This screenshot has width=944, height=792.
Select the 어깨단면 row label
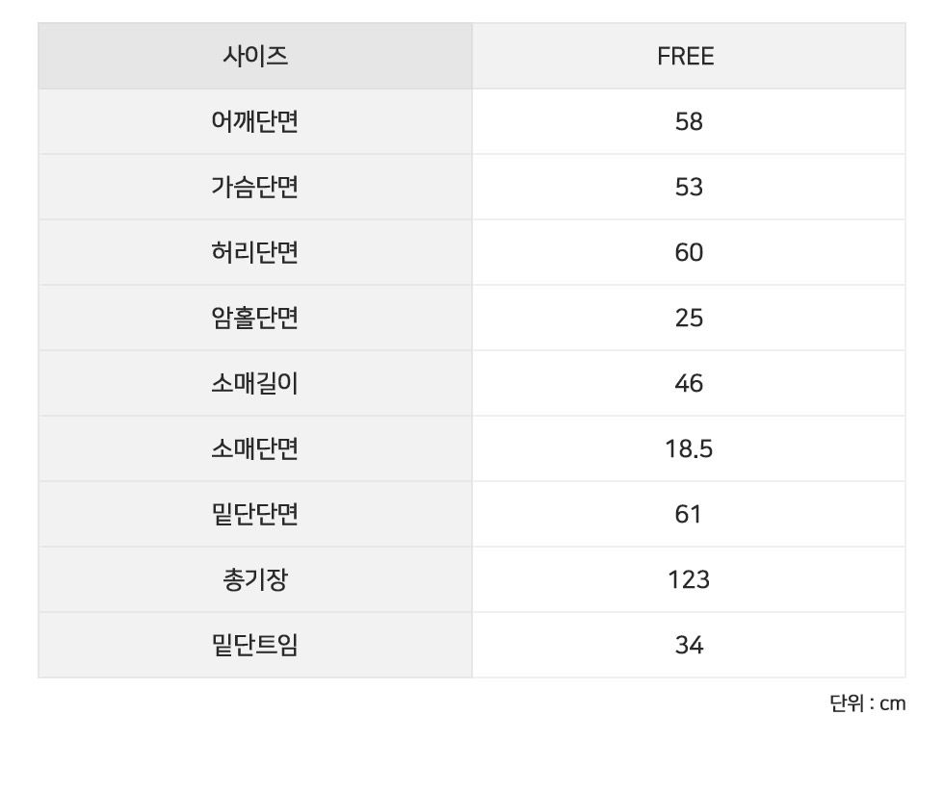[254, 121]
